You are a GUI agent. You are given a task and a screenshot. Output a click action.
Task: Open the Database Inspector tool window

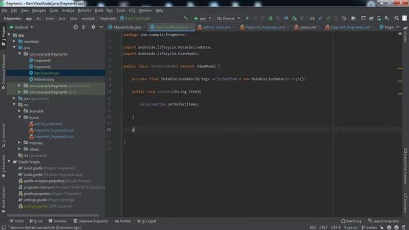[91, 221]
